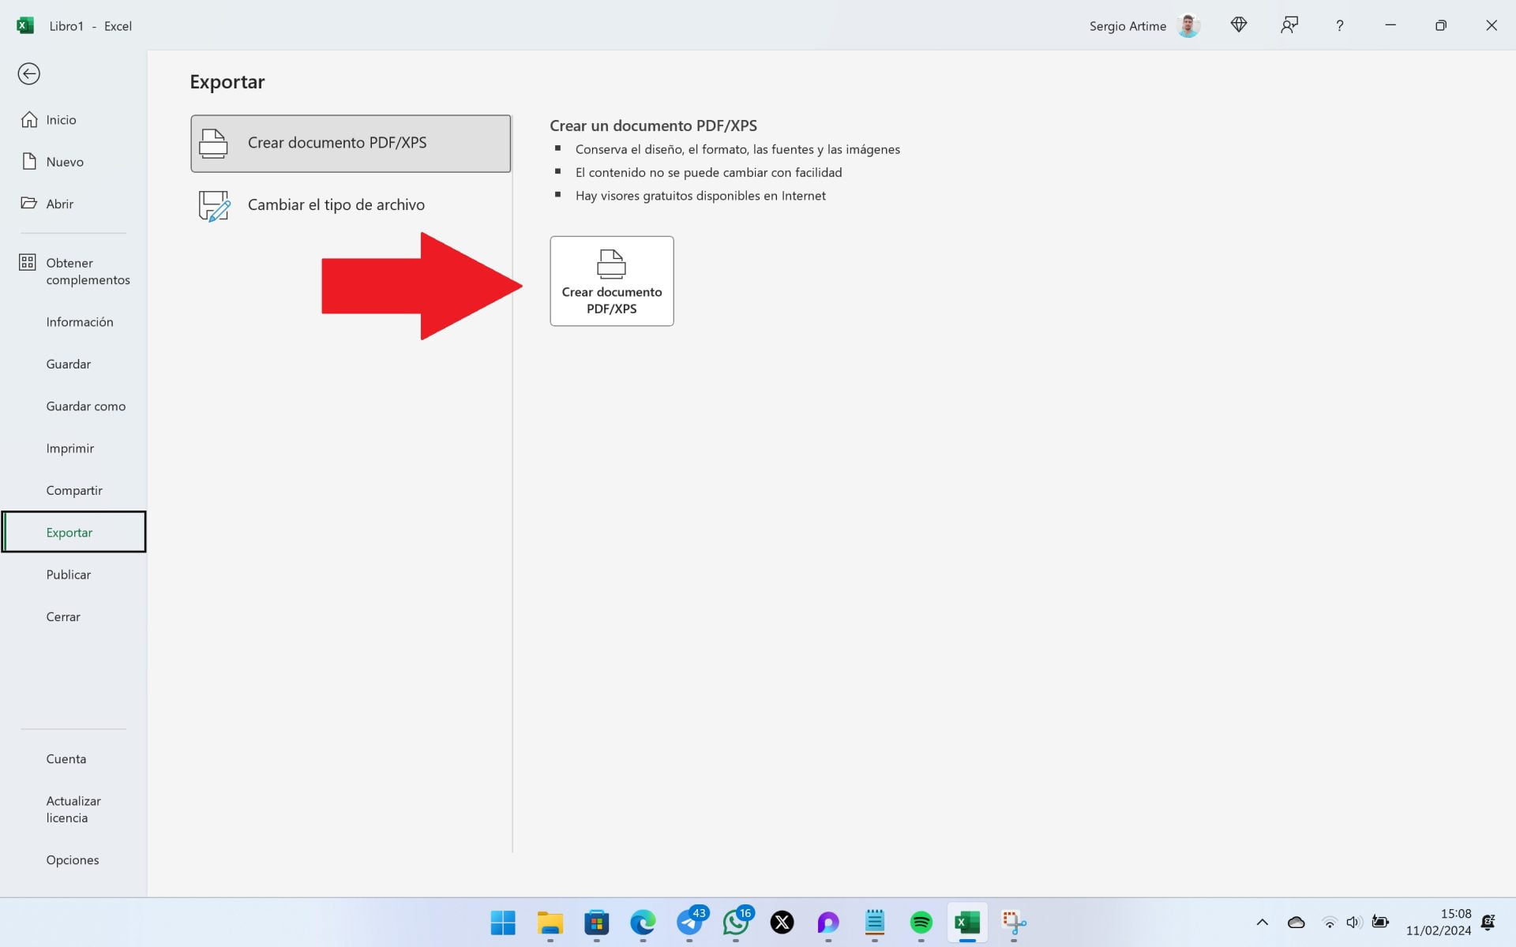
Task: Select Cambiar el tipo de archivo
Action: click(x=336, y=204)
